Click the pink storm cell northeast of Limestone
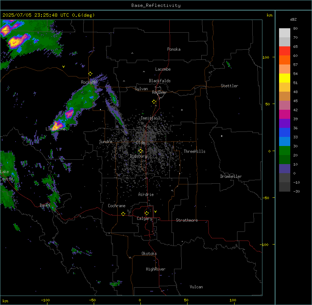This screenshot has height=305, width=312. (x=69, y=113)
